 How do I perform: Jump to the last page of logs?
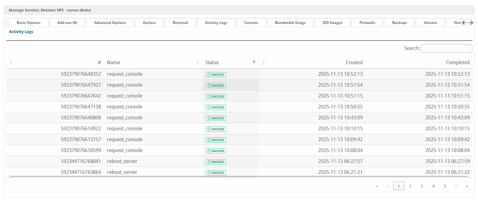tap(467, 186)
